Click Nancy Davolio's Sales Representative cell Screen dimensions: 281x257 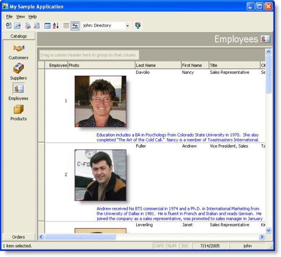pos(229,72)
